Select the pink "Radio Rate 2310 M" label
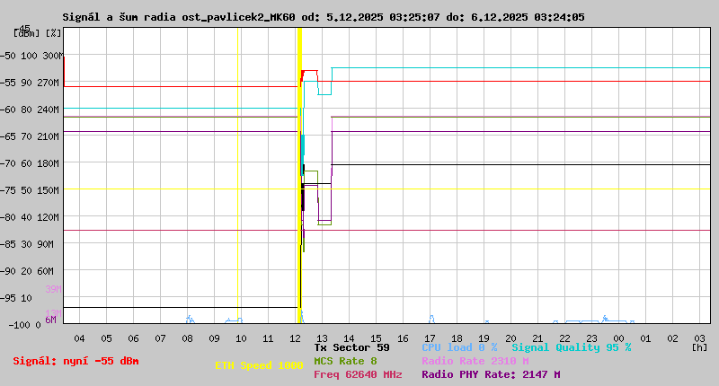Viewport: 719px width, 386px height. click(x=476, y=361)
